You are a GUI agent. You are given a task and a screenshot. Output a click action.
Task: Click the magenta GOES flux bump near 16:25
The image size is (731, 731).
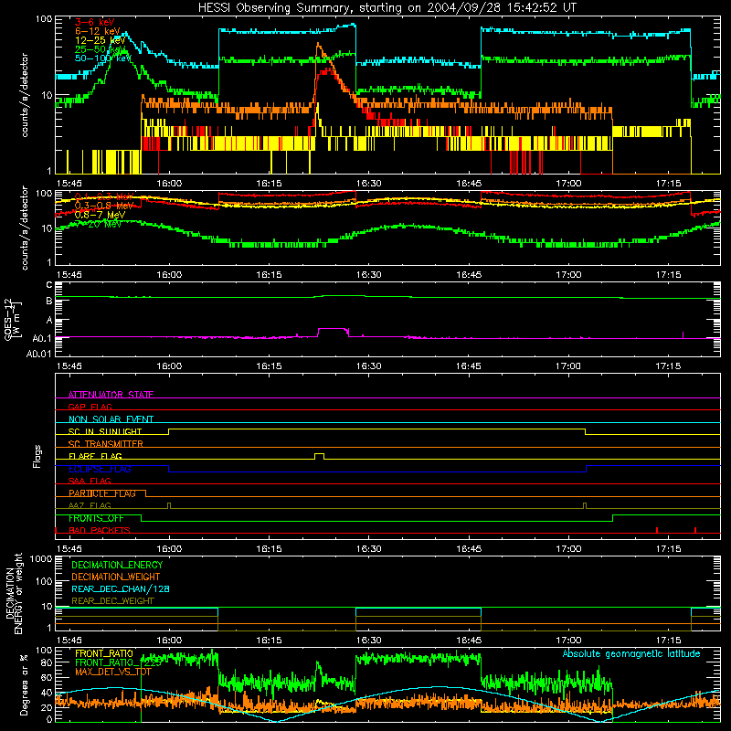(x=334, y=332)
